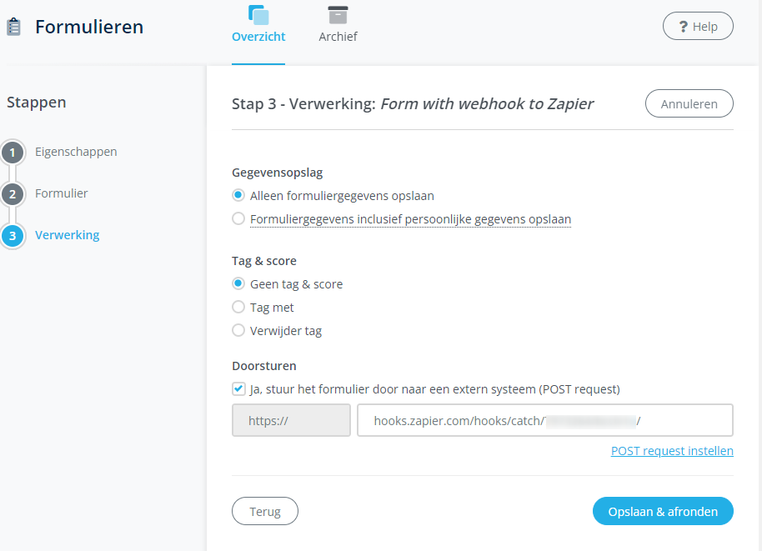Click the Archief box icon

[338, 14]
